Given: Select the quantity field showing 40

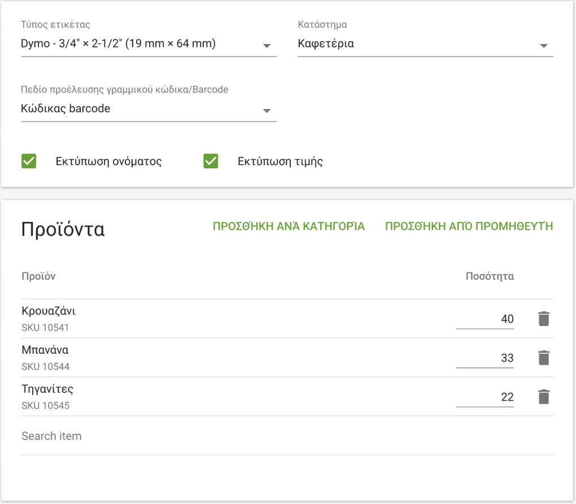Looking at the screenshot, I should pos(485,319).
